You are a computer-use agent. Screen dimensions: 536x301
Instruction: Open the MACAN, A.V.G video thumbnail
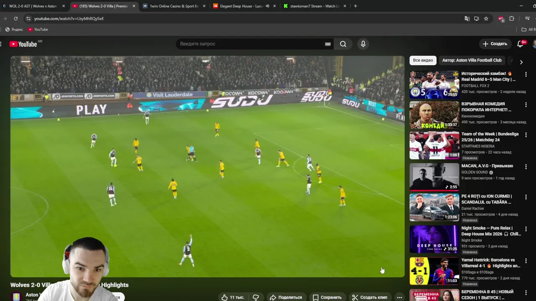coord(434,177)
